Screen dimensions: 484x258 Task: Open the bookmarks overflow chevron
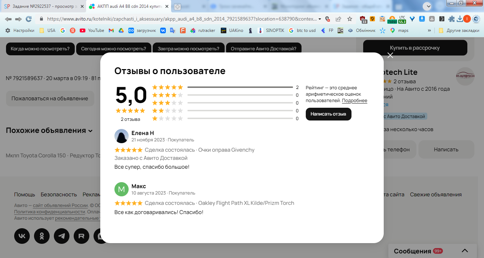[x=429, y=30]
